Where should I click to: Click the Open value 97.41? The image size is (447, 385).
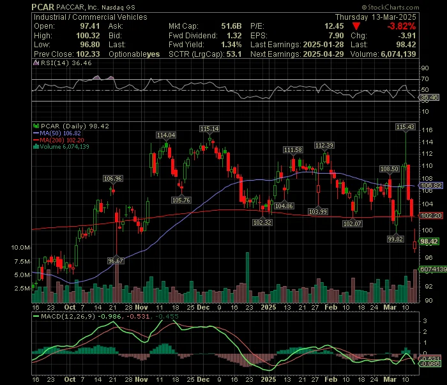(x=90, y=26)
